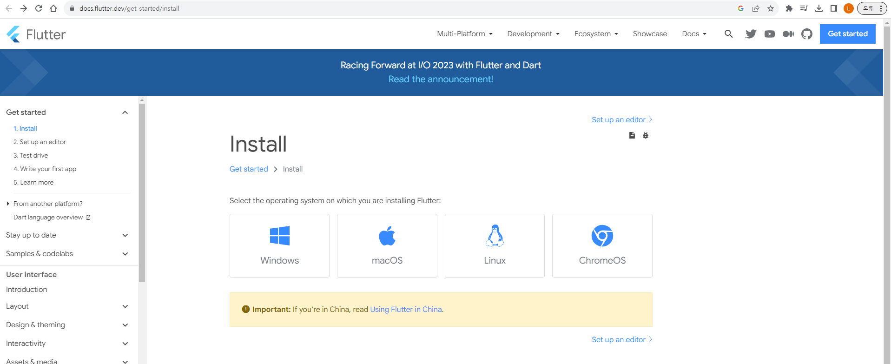Select the ChromeOS install card

coord(602,245)
